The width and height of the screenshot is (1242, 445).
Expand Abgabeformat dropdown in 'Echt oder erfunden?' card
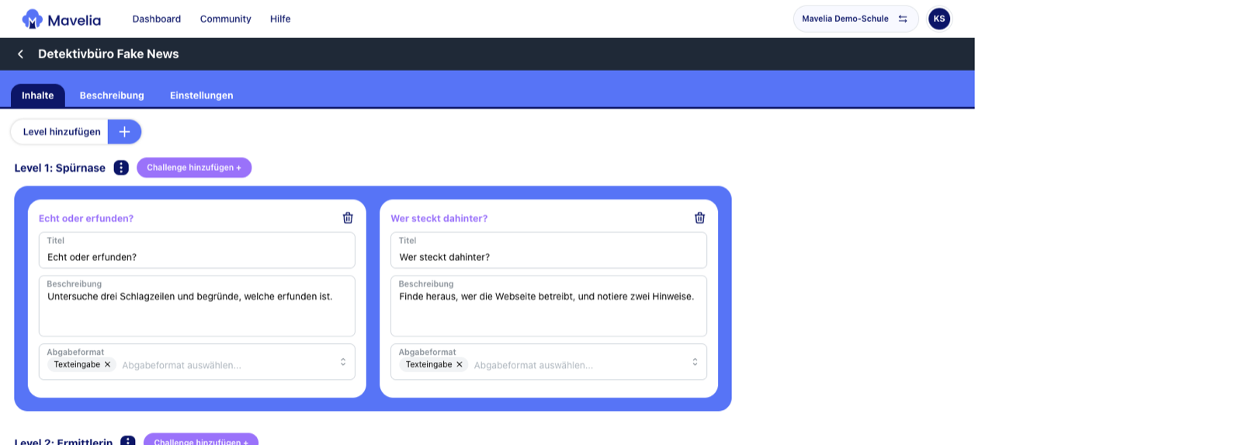tap(343, 362)
